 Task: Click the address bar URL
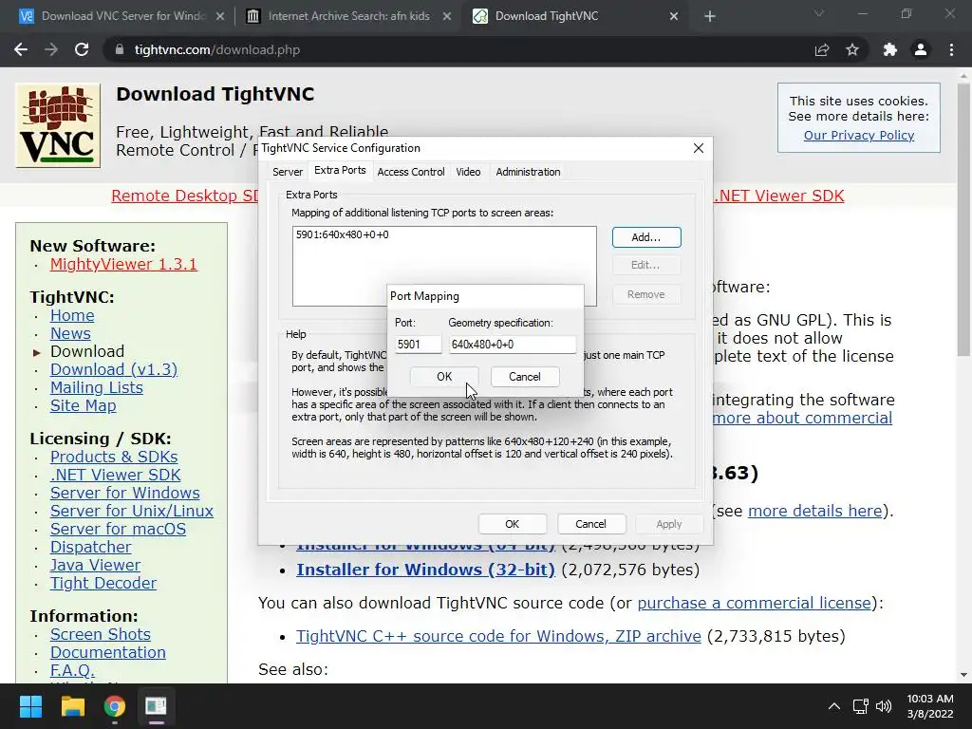tap(217, 49)
